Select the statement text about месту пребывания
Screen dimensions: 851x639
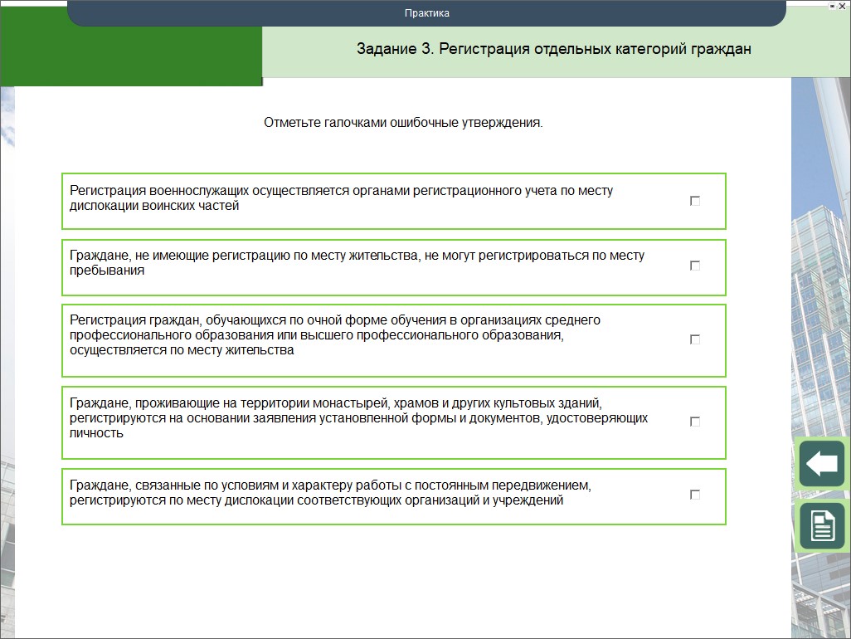357,263
